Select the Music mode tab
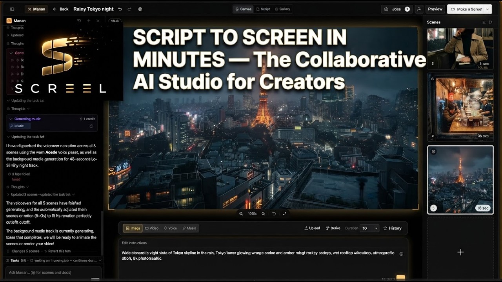 tap(189, 228)
